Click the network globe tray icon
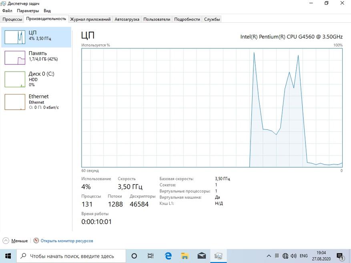 285,256
